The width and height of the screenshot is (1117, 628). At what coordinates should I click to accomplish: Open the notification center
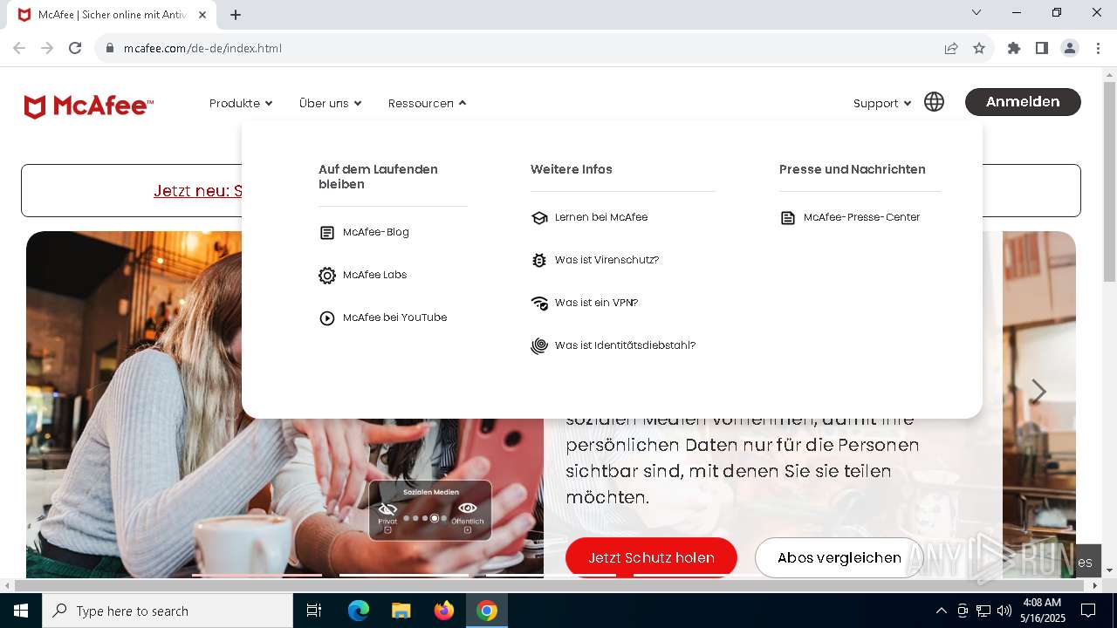(1088, 611)
